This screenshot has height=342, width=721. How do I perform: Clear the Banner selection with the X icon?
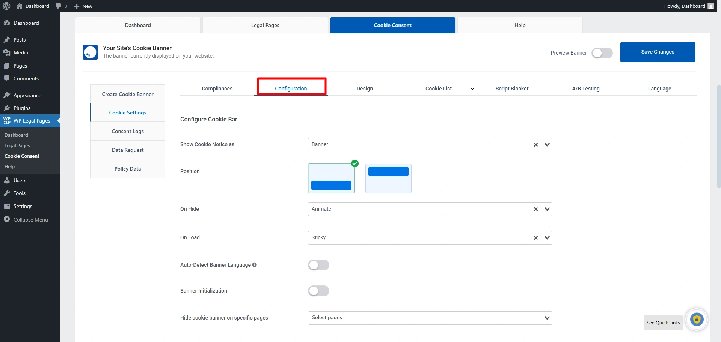tap(536, 145)
